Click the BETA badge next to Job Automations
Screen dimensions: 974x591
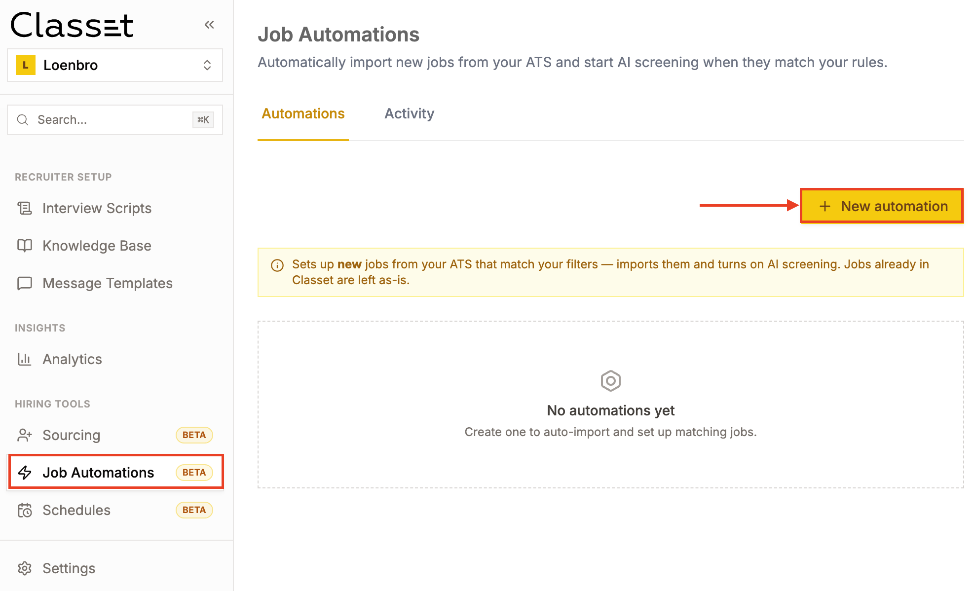click(x=194, y=473)
